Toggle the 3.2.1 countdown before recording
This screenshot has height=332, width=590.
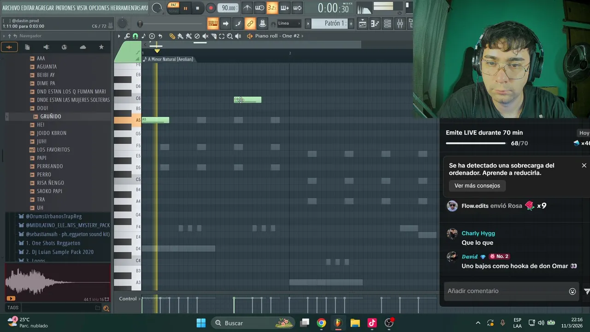pos(272,8)
